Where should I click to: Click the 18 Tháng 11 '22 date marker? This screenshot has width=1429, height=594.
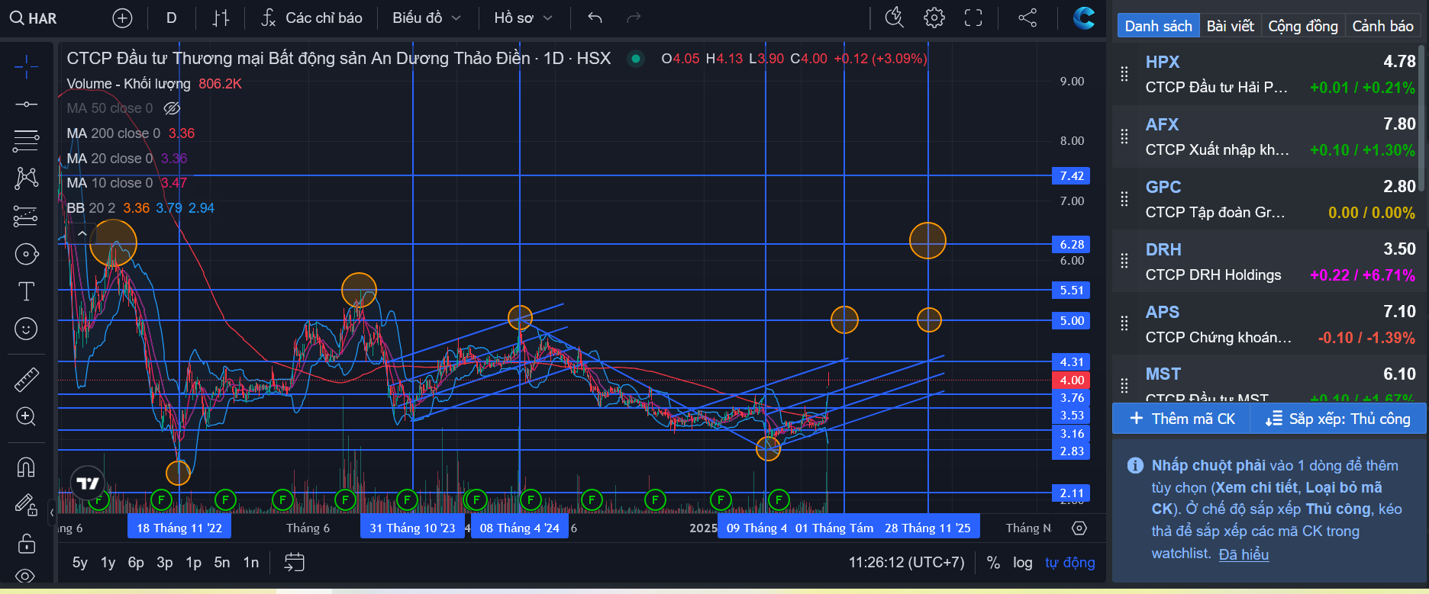pyautogui.click(x=179, y=528)
